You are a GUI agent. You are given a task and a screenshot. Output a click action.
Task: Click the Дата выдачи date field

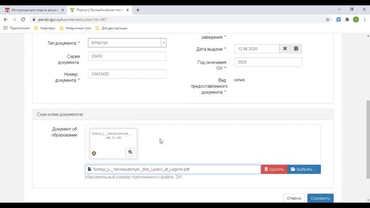click(x=257, y=49)
